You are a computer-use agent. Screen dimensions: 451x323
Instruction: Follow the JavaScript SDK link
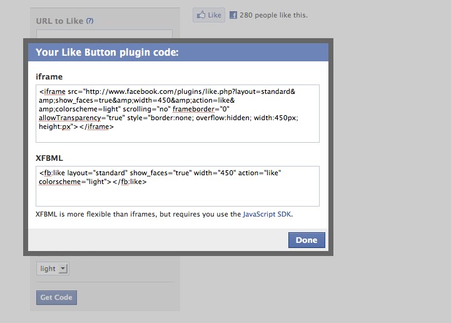267,214
